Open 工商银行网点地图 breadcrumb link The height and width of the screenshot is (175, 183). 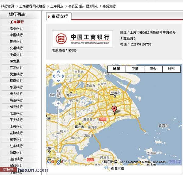[x=33, y=6]
